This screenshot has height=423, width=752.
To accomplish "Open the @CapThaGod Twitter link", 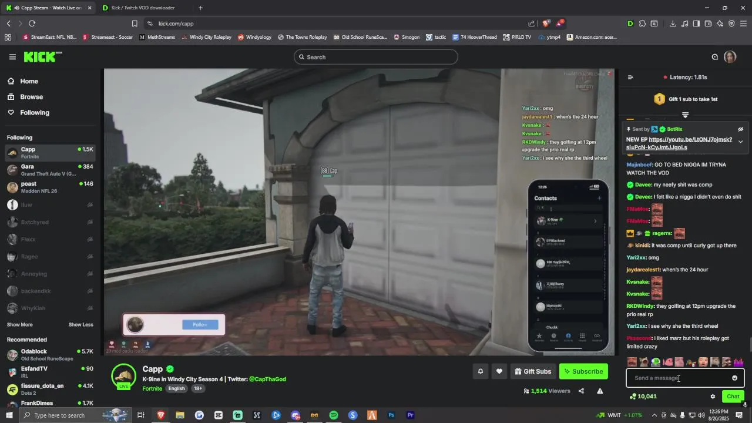I will (267, 380).
